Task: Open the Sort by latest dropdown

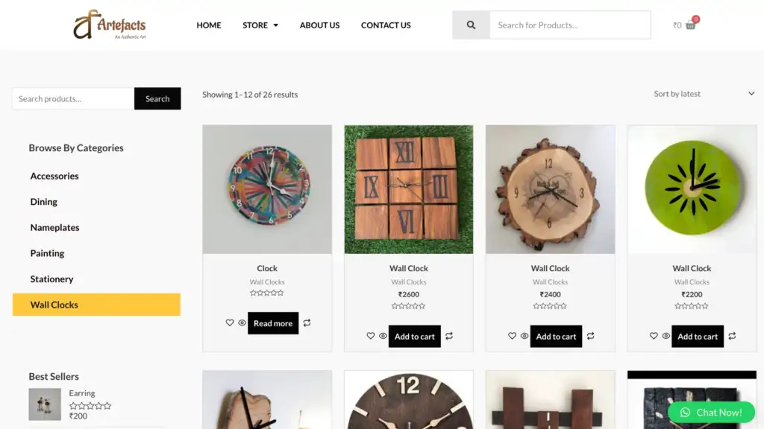Action: [677, 93]
